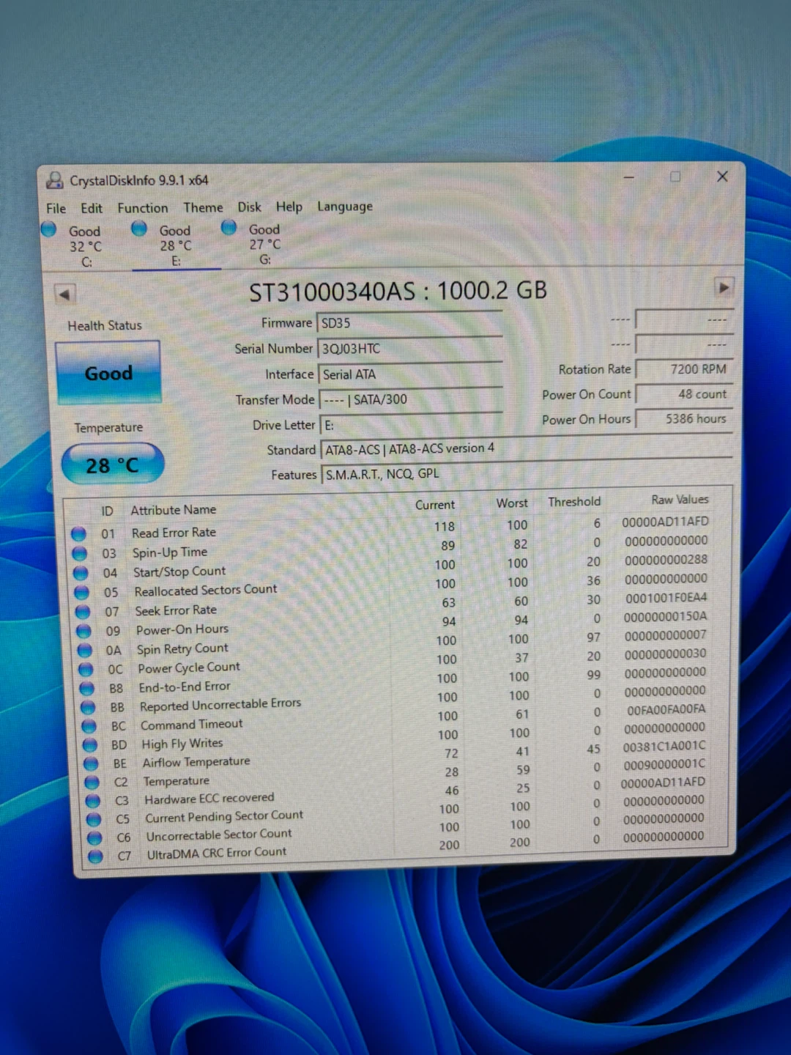Screen dimensions: 791x1055
Task: Click the Power On Count value 48 count
Action: pos(684,394)
